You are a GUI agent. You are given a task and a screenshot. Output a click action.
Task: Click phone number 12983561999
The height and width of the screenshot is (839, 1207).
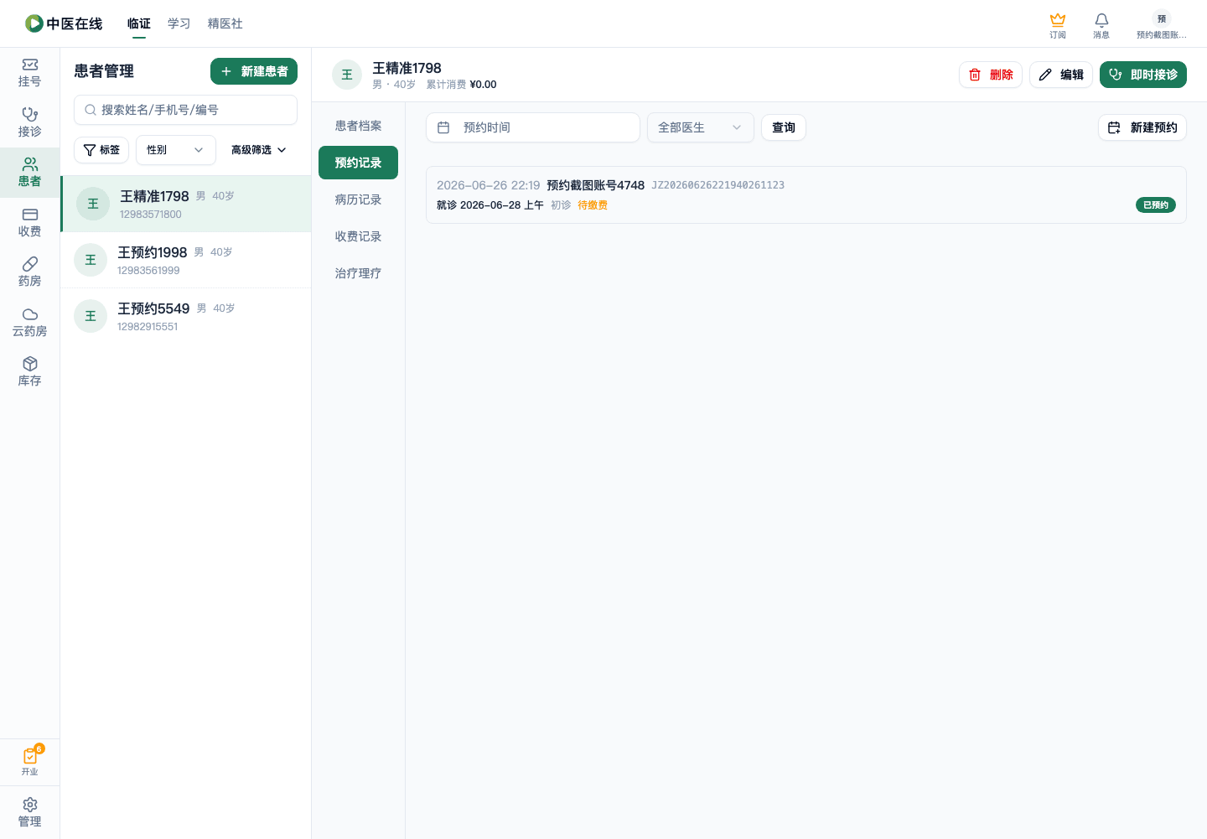[148, 271]
